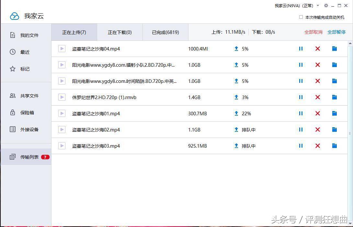Click the 22% upload progress indicator

[246, 113]
